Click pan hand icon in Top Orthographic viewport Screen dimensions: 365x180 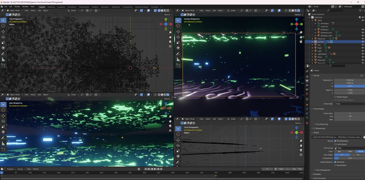(x=170, y=37)
